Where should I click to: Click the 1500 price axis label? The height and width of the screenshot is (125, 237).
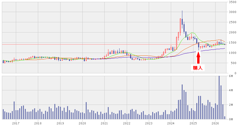click(x=233, y=43)
